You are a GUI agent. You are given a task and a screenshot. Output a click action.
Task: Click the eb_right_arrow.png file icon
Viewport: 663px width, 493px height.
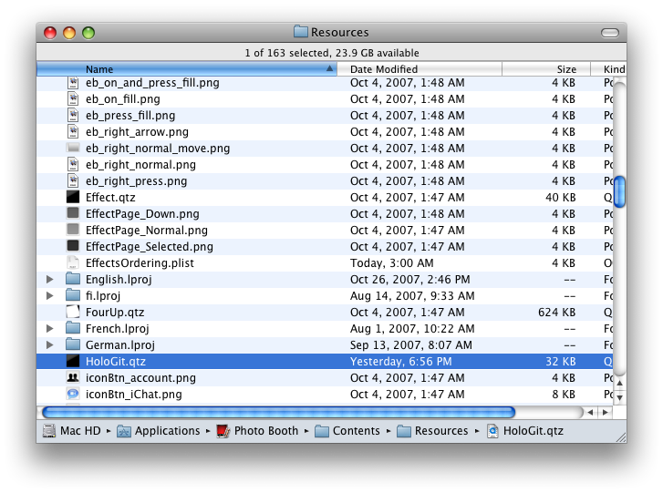click(x=73, y=132)
